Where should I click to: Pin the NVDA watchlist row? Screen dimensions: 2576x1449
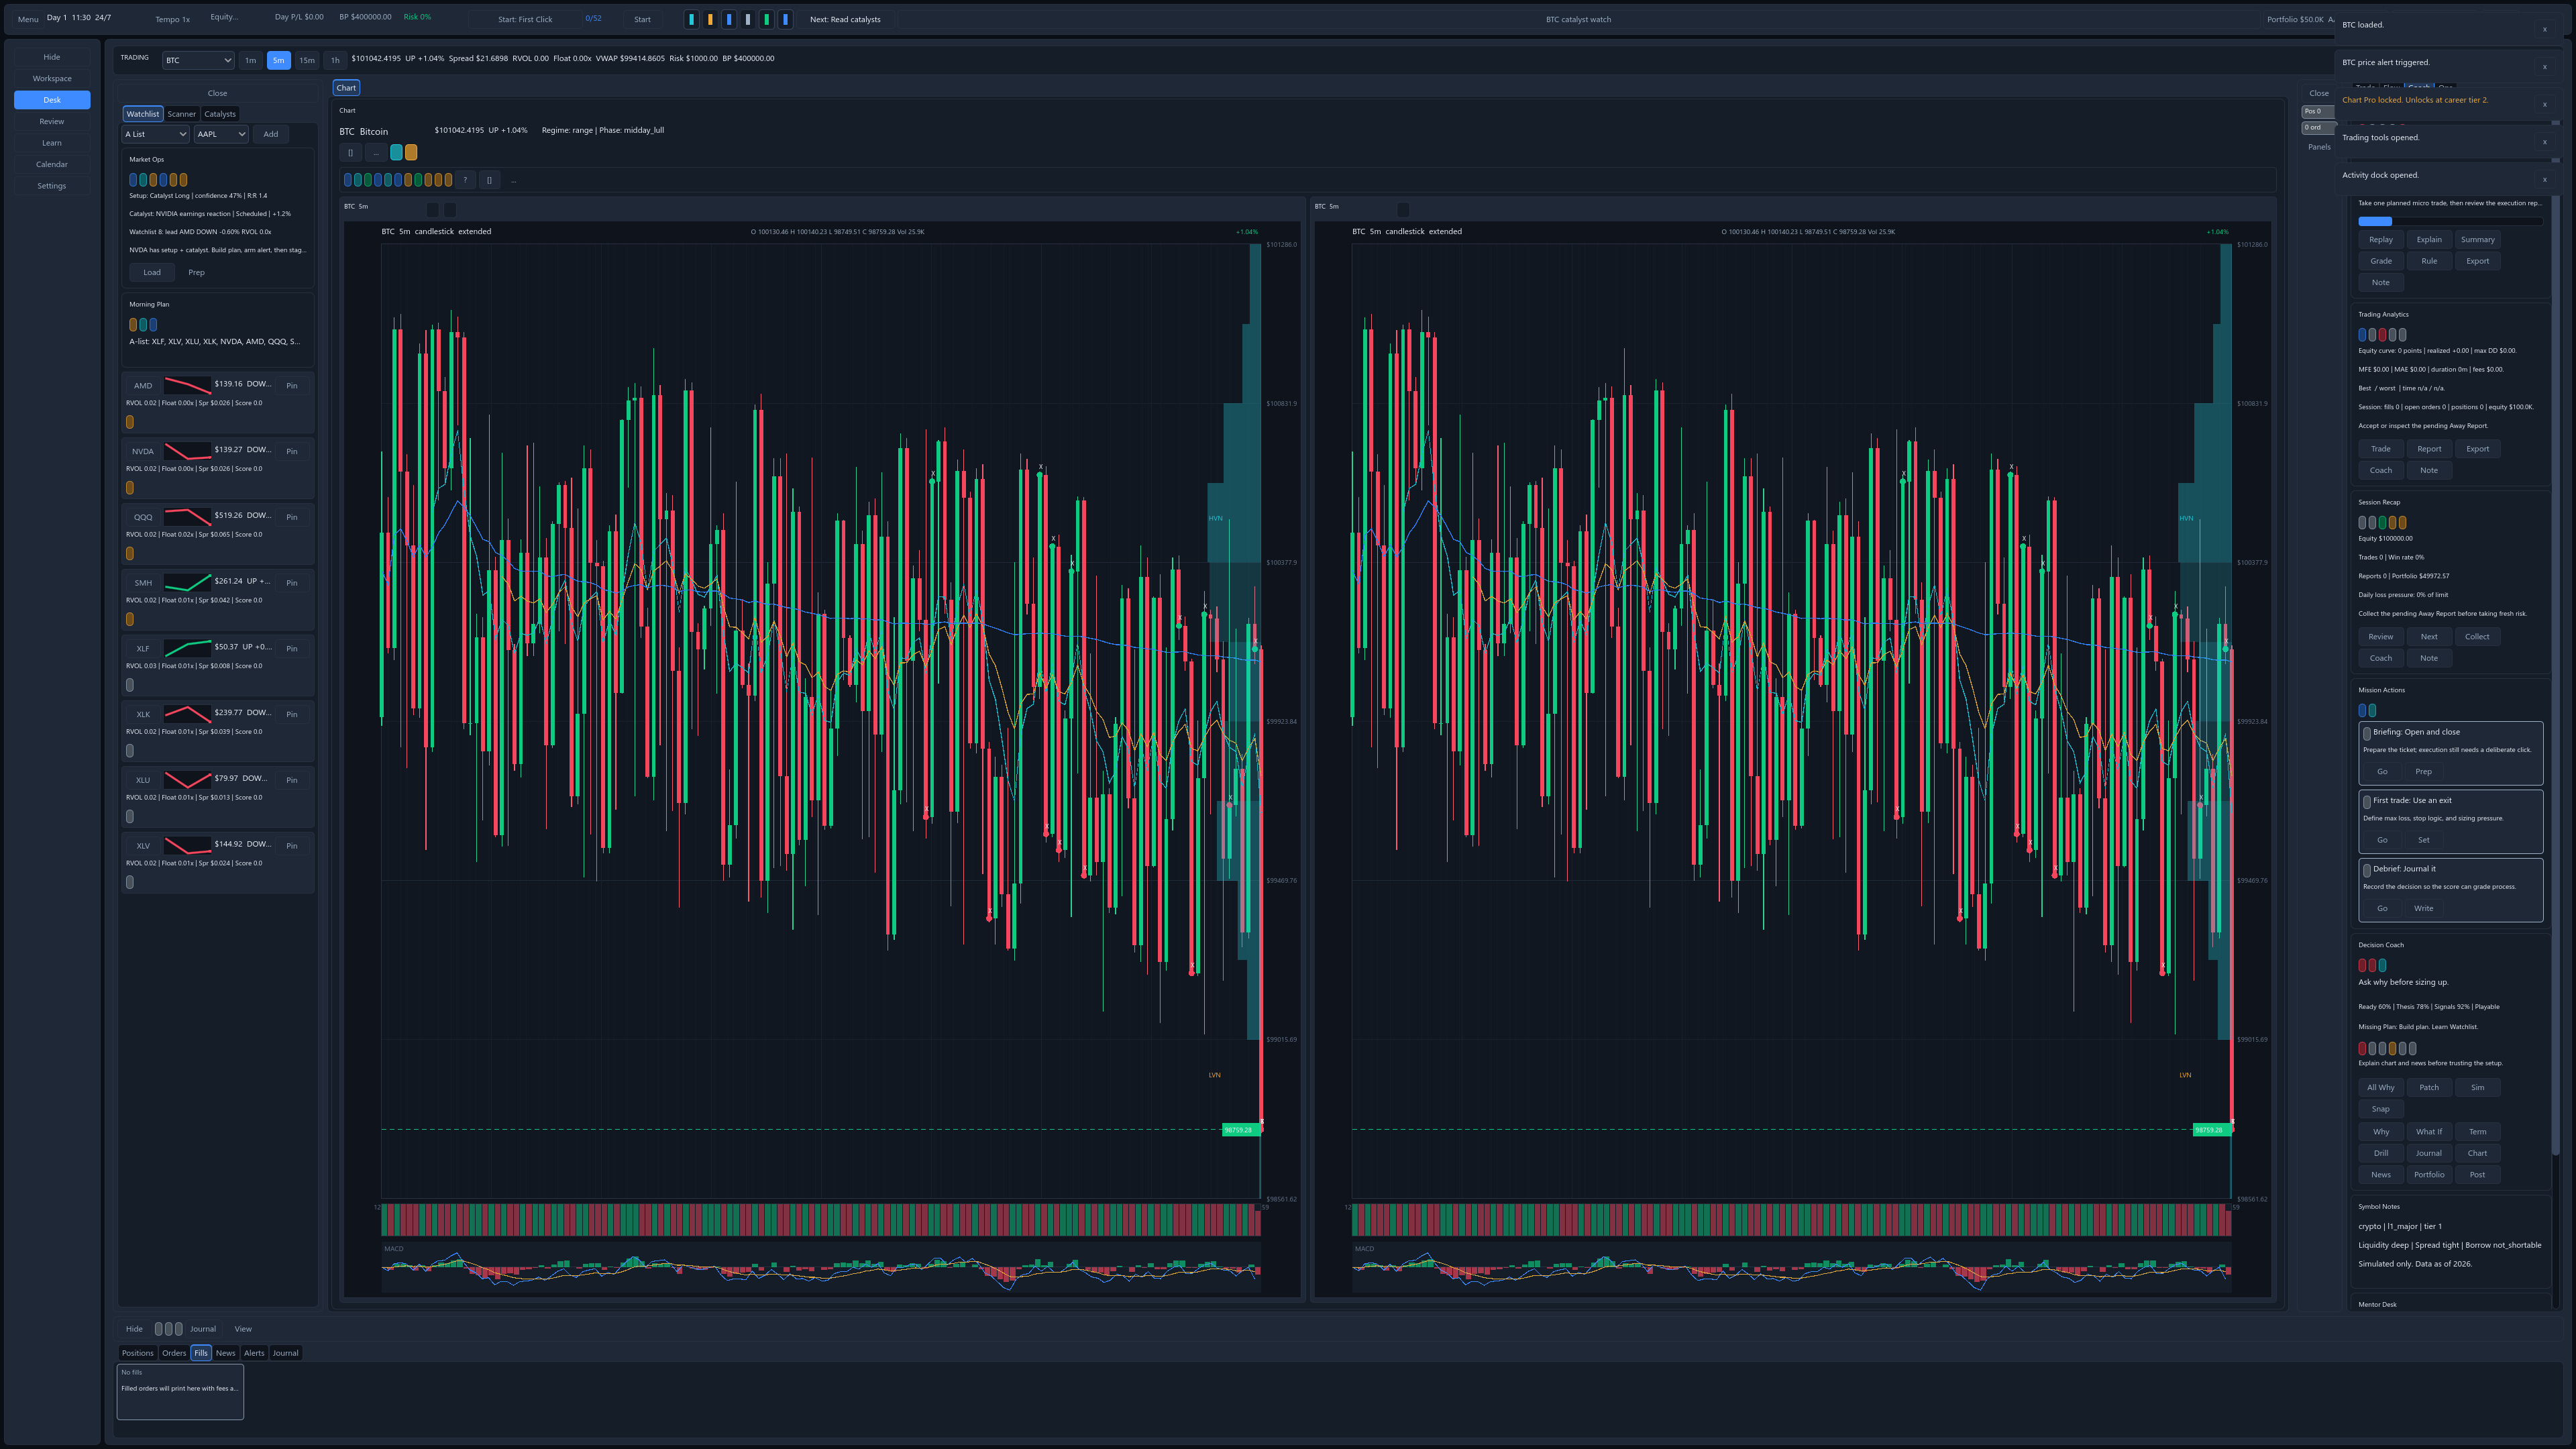coord(292,451)
